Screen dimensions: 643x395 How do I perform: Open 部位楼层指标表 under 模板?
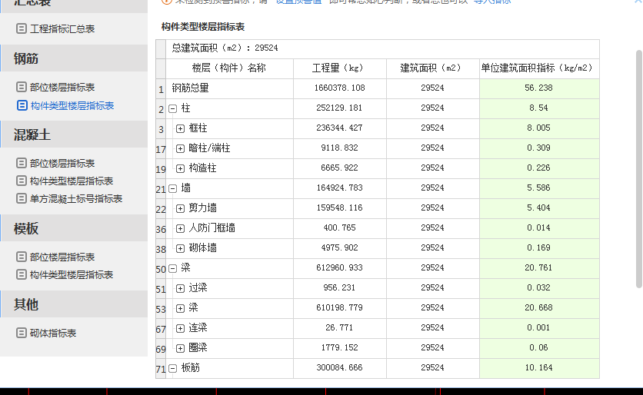pos(62,257)
